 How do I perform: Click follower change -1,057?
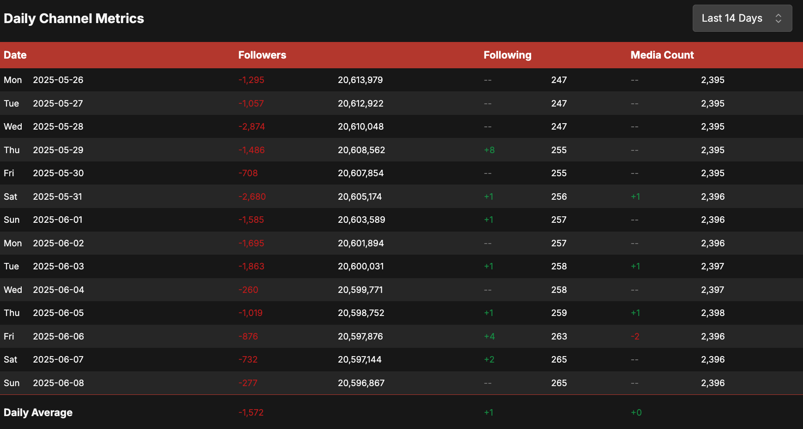point(251,103)
